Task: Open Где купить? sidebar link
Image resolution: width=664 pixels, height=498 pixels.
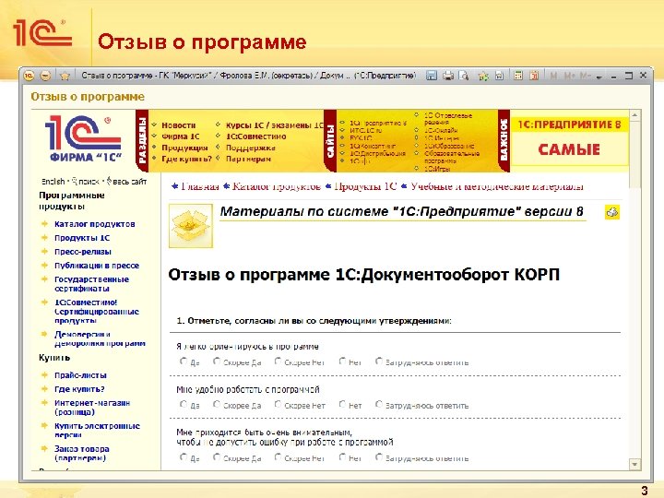Action: [x=79, y=389]
